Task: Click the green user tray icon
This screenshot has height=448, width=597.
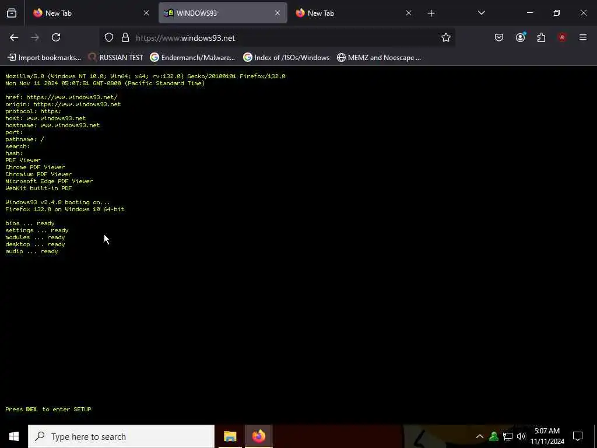Action: coord(494,436)
